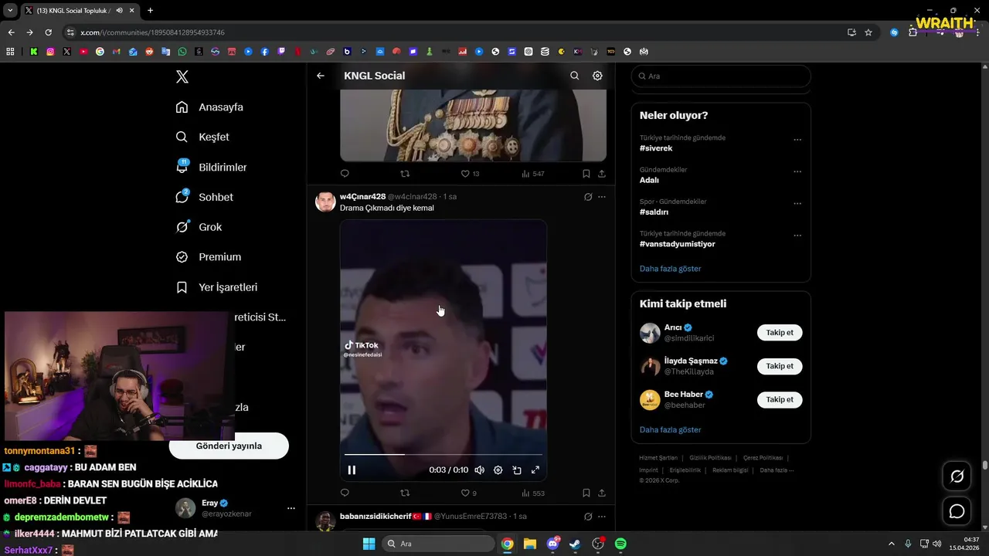Open more options on w4Çınar428's post
Viewport: 989px width, 556px height.
(602, 197)
